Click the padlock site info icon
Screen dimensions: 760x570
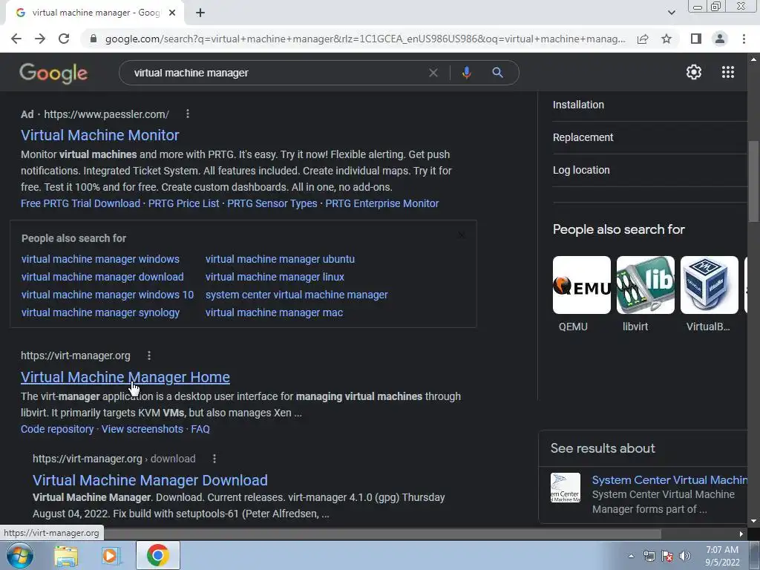point(93,39)
